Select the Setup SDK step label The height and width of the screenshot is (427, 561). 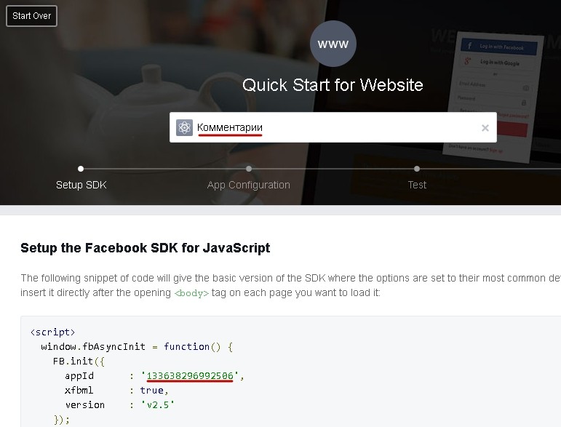(x=81, y=185)
